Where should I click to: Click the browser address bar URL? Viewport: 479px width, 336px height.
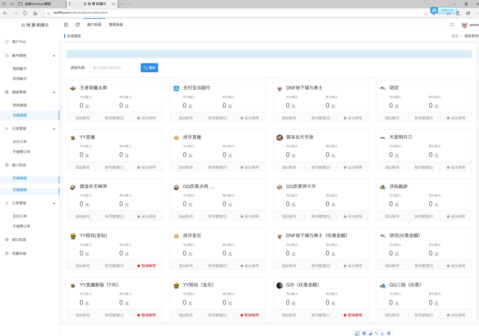(x=80, y=13)
